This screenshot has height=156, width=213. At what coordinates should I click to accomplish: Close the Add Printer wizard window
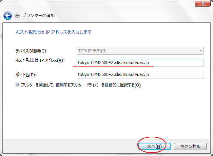(x=203, y=3)
